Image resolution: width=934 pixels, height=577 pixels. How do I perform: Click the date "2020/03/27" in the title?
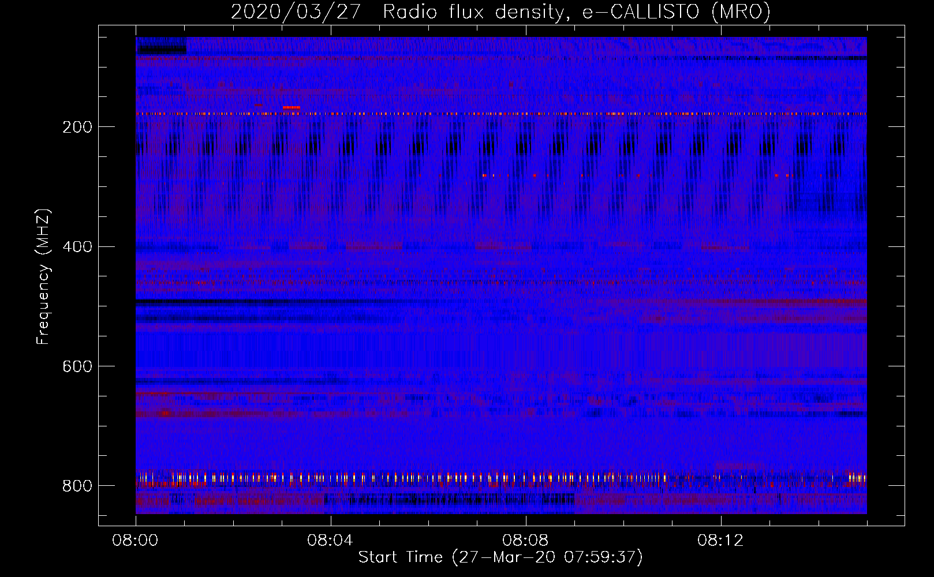click(296, 12)
